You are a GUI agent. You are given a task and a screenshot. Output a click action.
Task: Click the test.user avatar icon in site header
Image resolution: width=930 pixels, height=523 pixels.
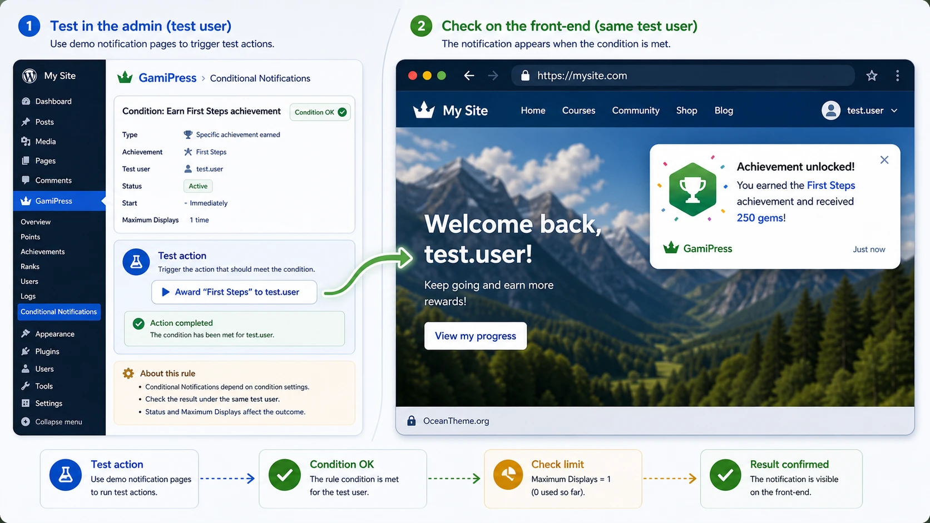click(830, 111)
